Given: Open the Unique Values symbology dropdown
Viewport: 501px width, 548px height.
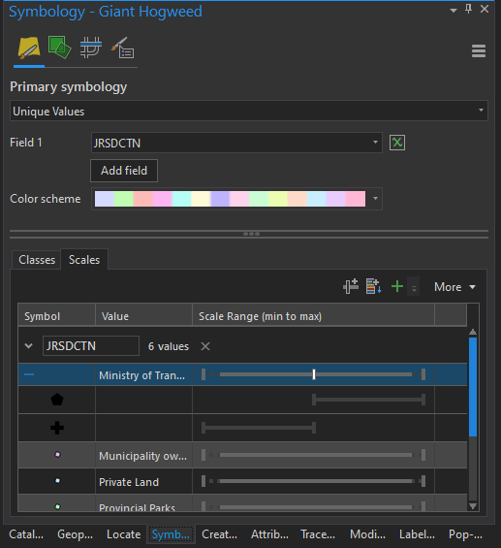Looking at the screenshot, I should pyautogui.click(x=249, y=111).
